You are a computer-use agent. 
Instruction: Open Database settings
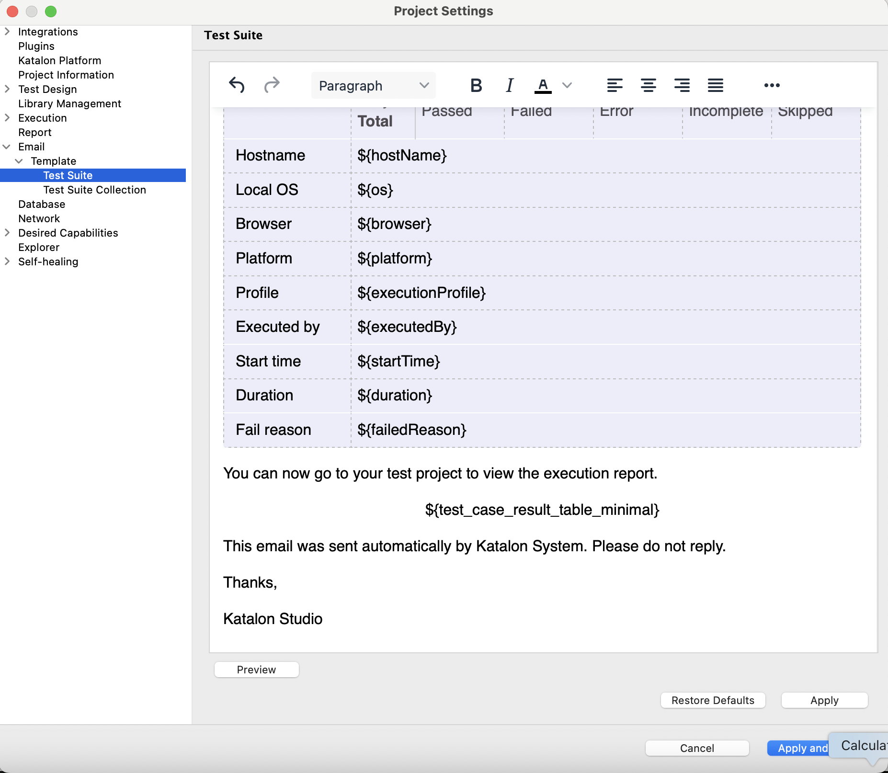(x=42, y=204)
